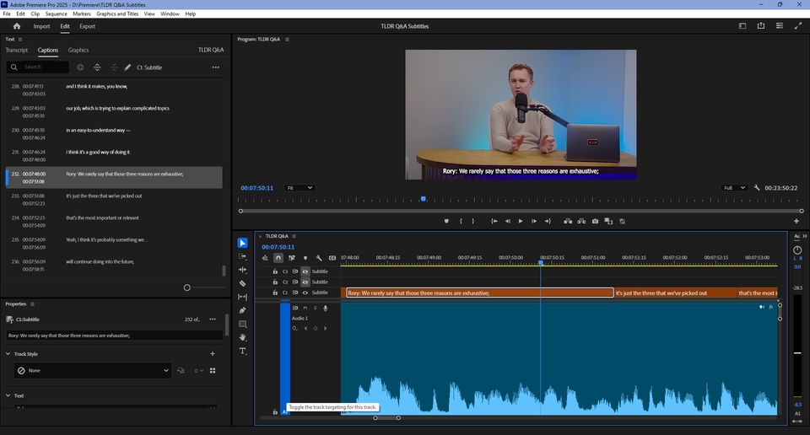Toggle Snap in Timeline magnet button
Image resolution: width=810 pixels, height=435 pixels.
coord(278,258)
